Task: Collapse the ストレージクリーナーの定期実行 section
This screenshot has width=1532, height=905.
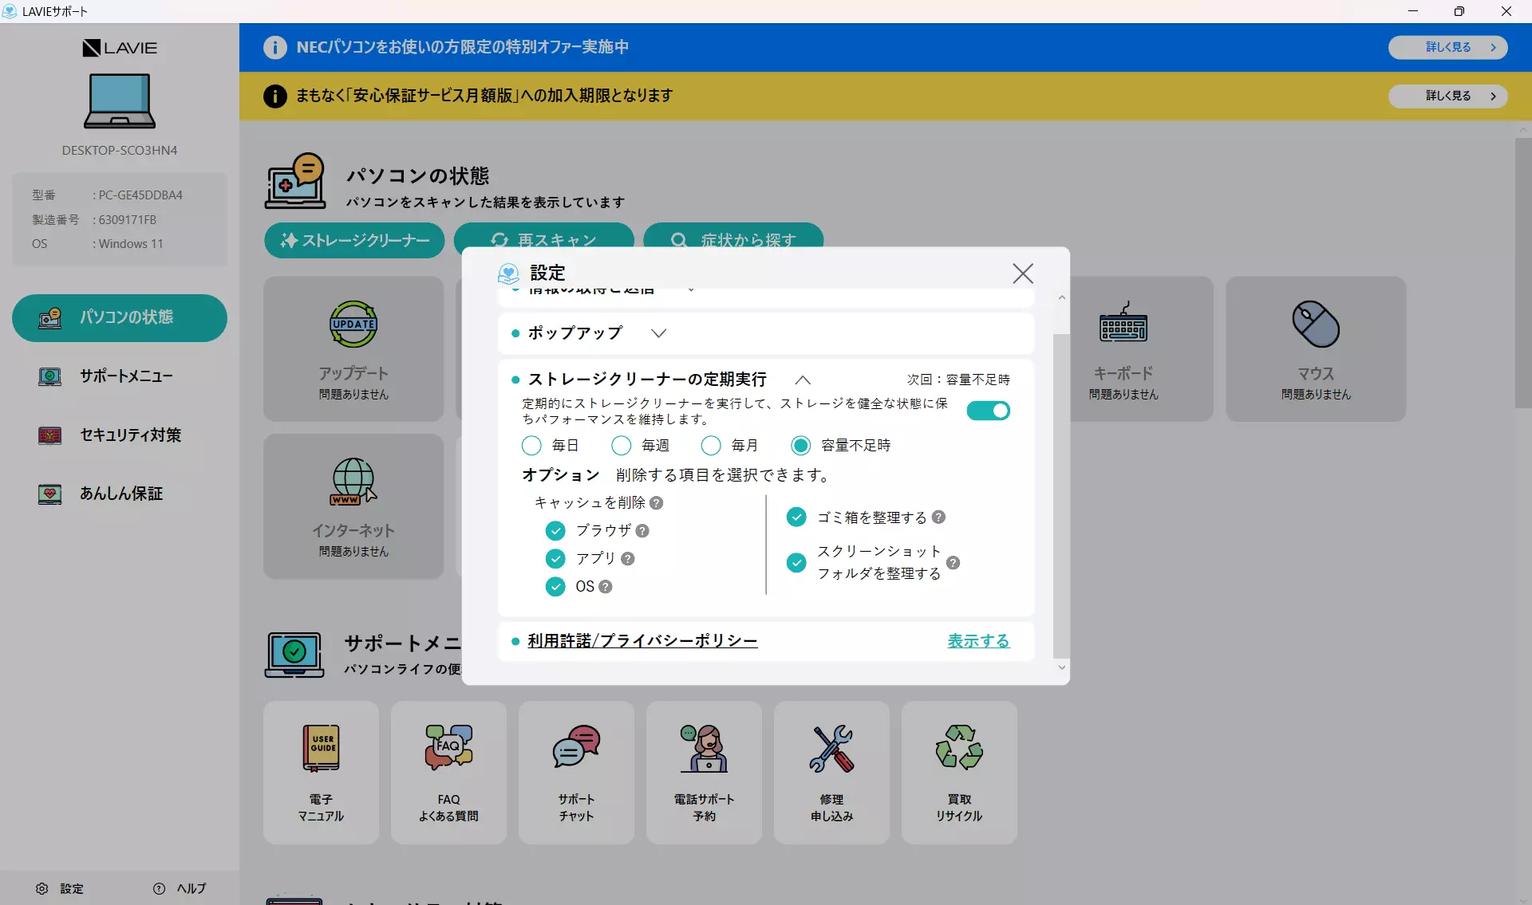Action: click(803, 380)
